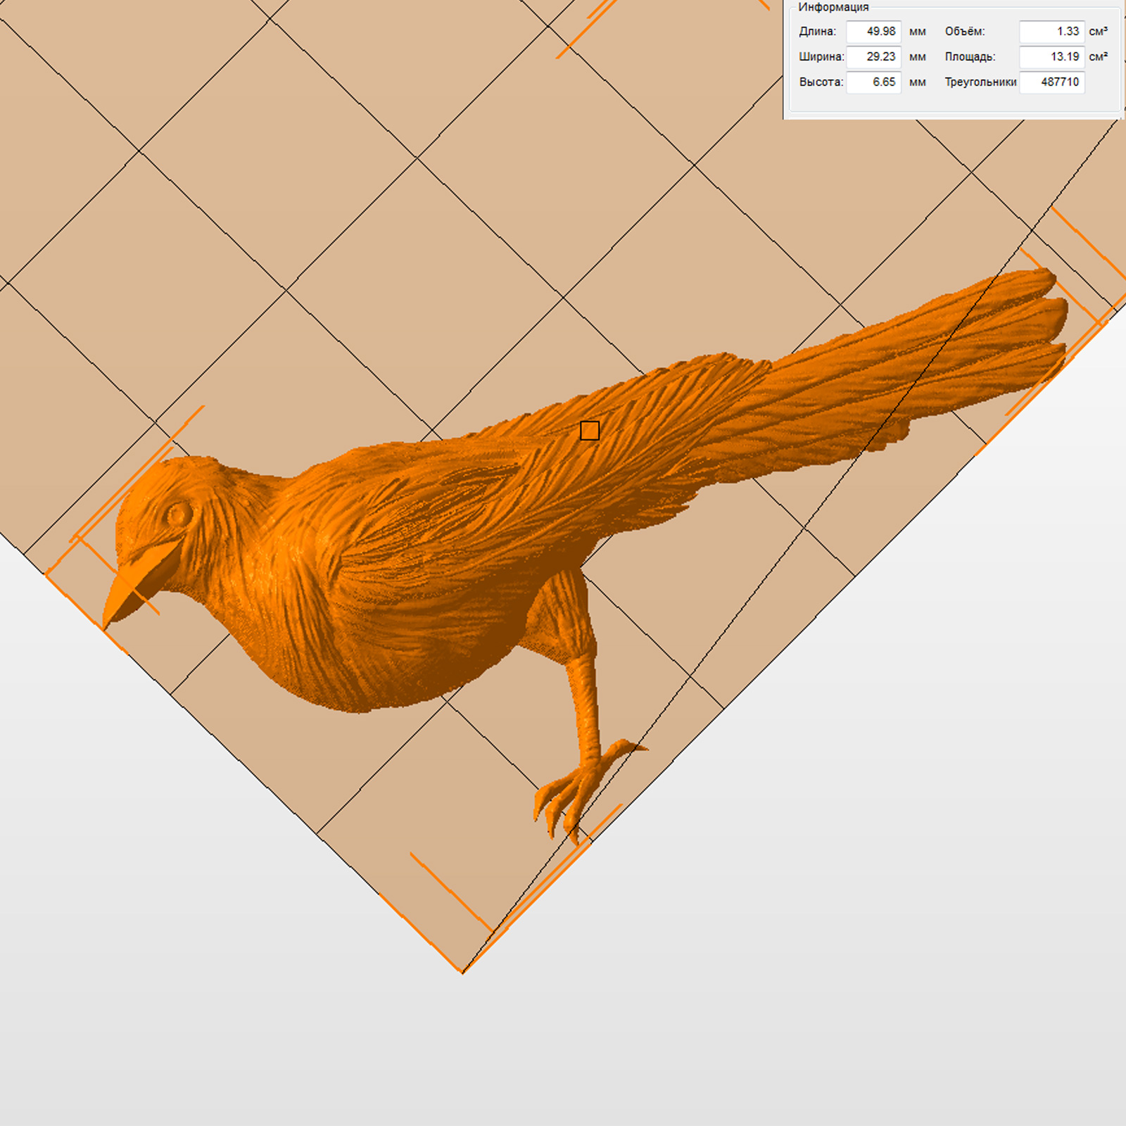Click the Треугольники label text
Viewport: 1126px width, 1126px height.
980,82
